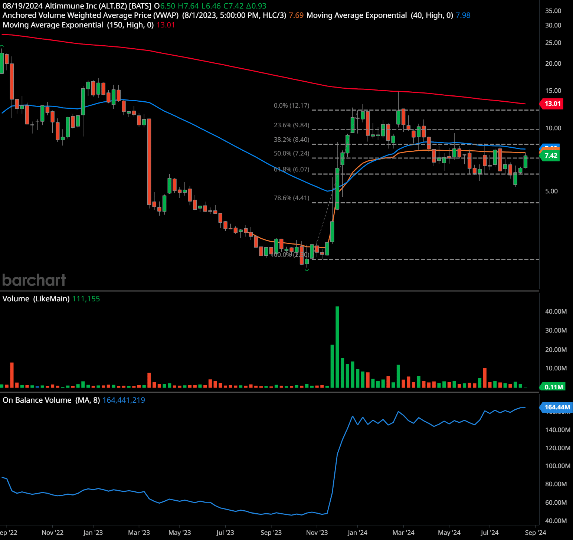Click the tallest green volume bar
This screenshot has width=573, height=540.
point(337,347)
